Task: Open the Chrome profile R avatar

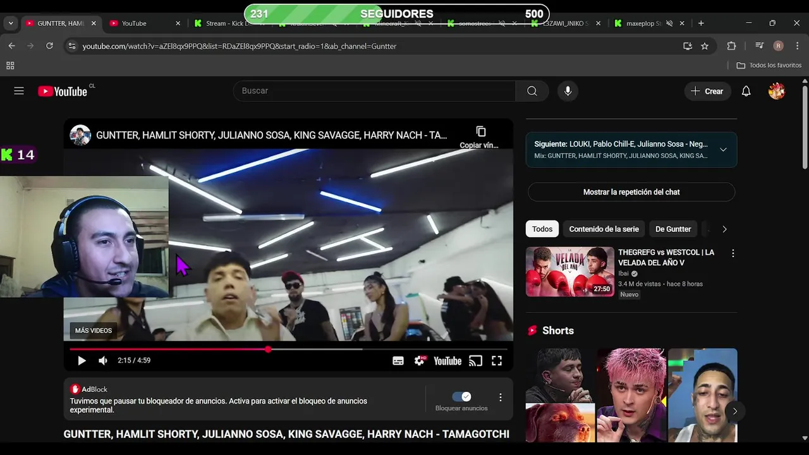Action: pos(778,46)
